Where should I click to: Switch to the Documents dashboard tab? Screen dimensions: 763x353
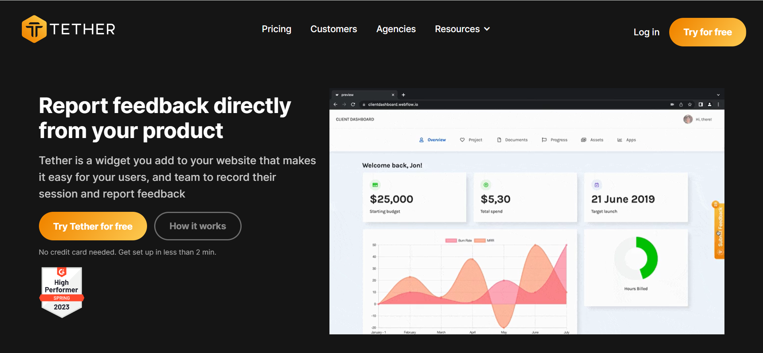tap(512, 140)
